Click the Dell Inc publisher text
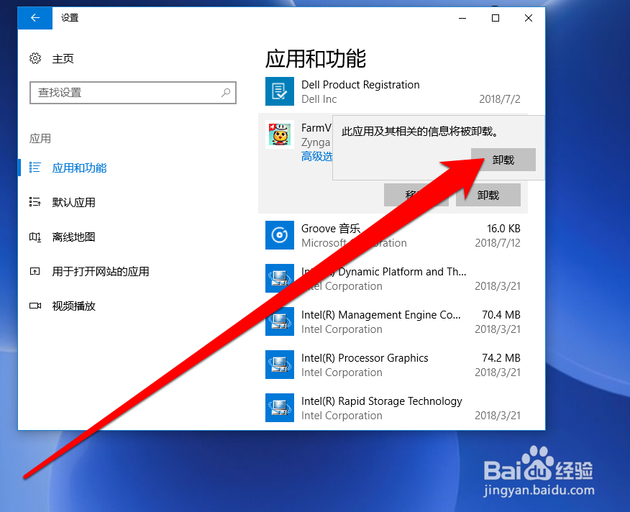The height and width of the screenshot is (512, 630). 319,99
